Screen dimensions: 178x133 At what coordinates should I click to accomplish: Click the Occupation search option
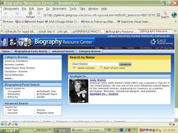click(x=14, y=91)
